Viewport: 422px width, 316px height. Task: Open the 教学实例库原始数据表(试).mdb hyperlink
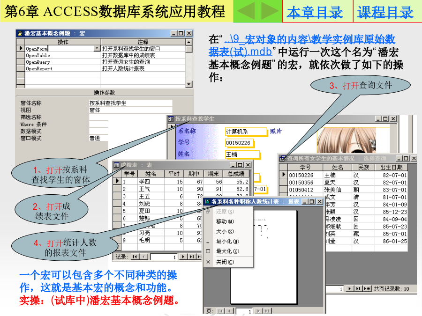(x=301, y=45)
